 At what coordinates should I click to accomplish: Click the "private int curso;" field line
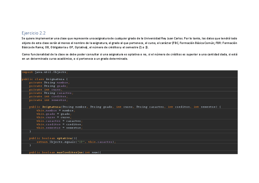[x=46, y=90]
